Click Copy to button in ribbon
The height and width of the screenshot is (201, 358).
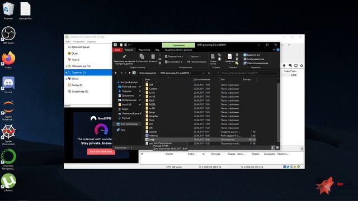pyautogui.click(x=173, y=62)
